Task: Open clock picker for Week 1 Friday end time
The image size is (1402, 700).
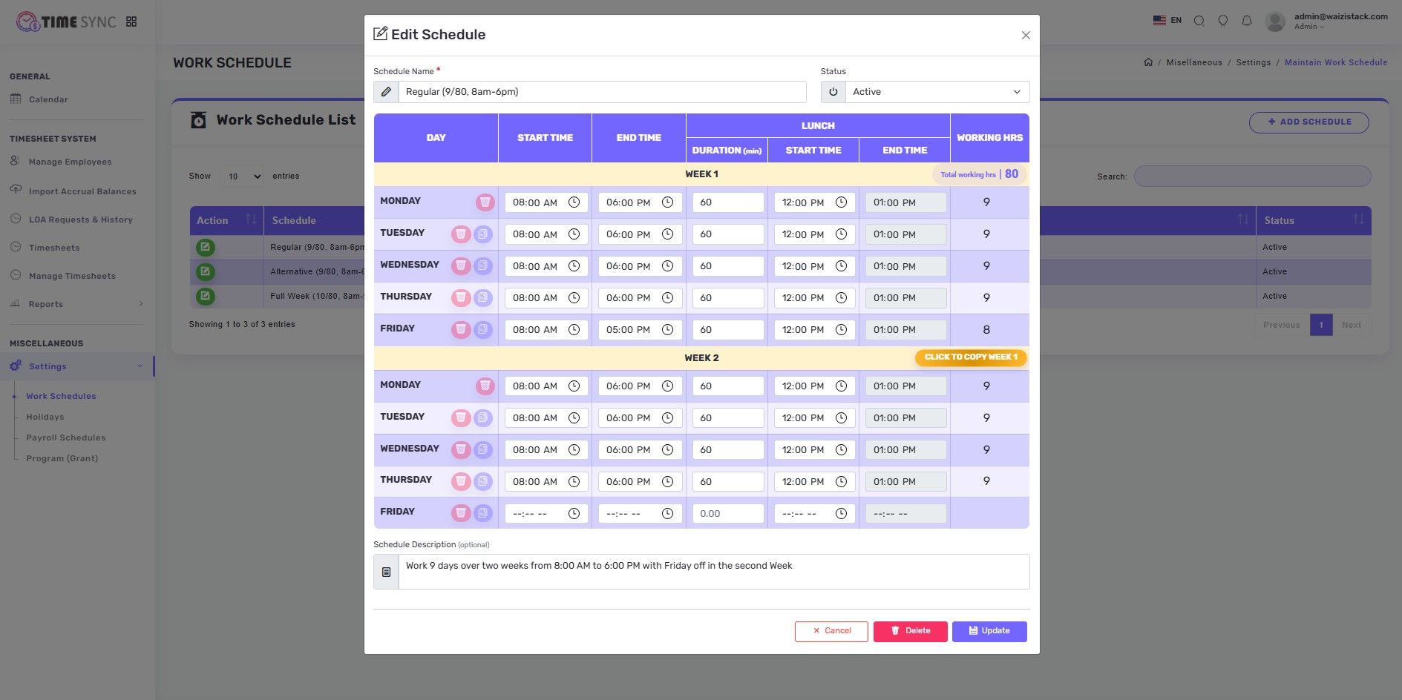Action: 667,330
